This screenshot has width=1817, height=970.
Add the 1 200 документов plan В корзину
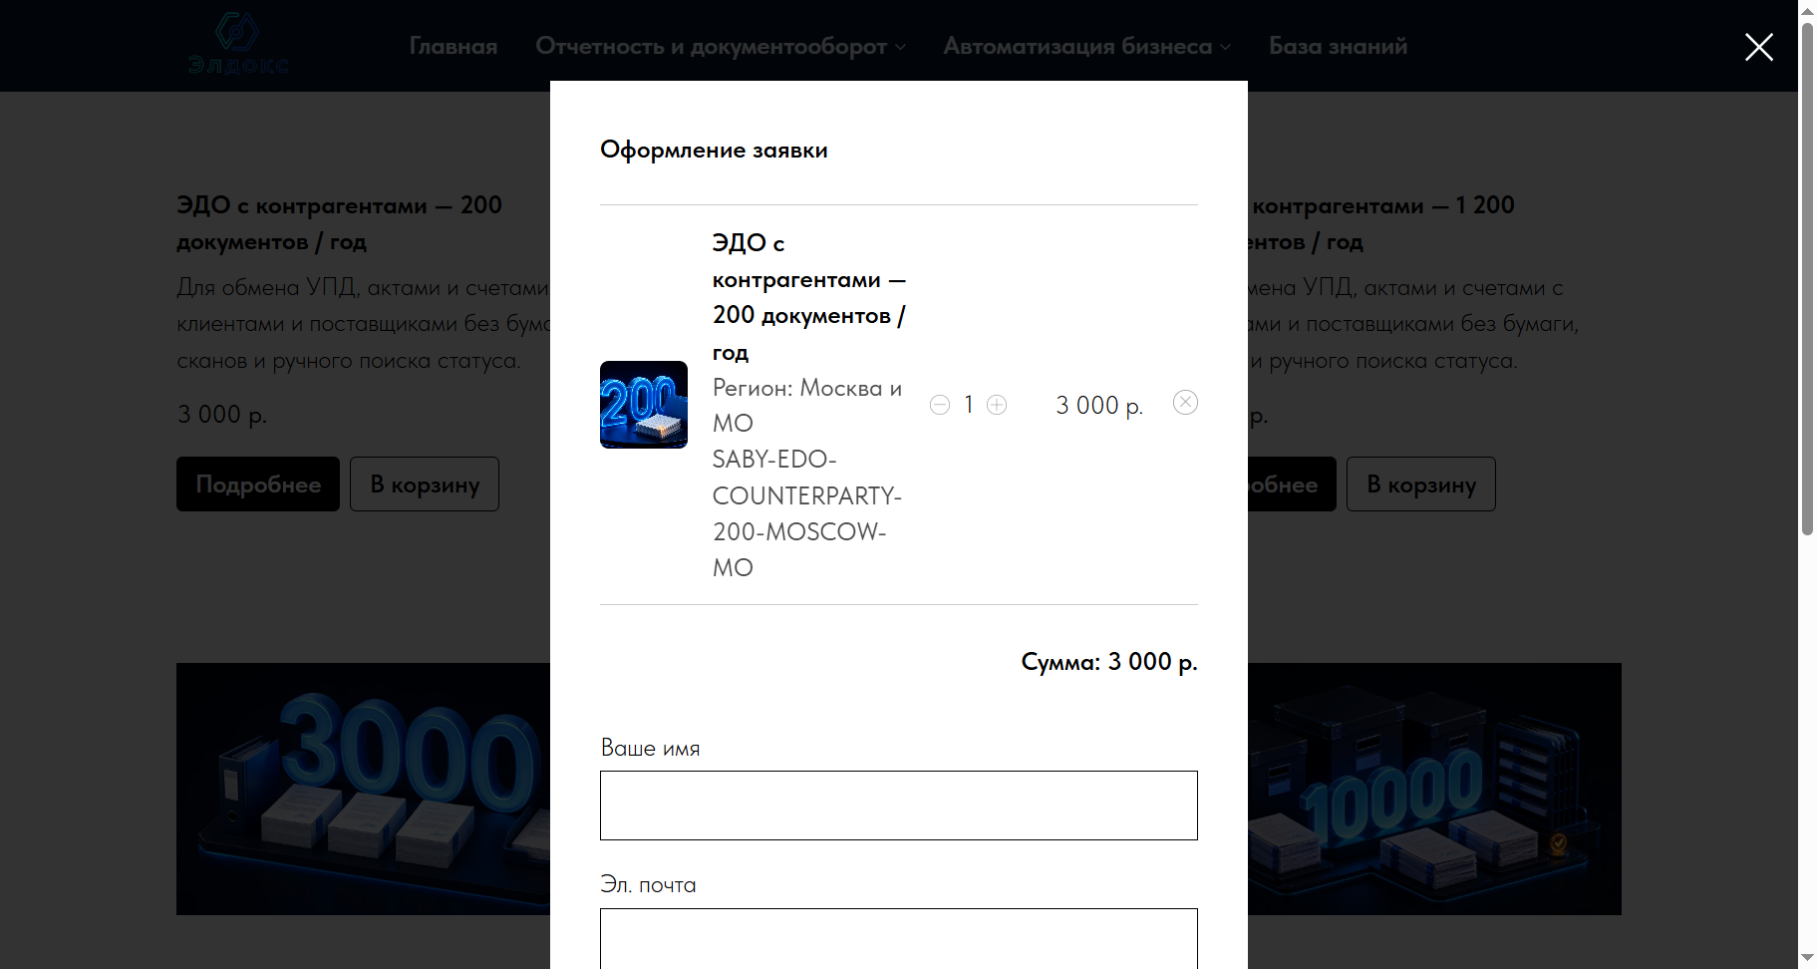point(1421,485)
